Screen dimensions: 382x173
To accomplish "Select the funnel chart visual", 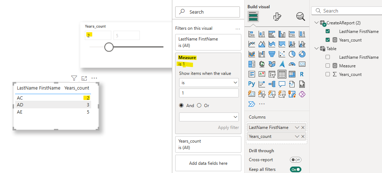I will (x=272, y=54).
